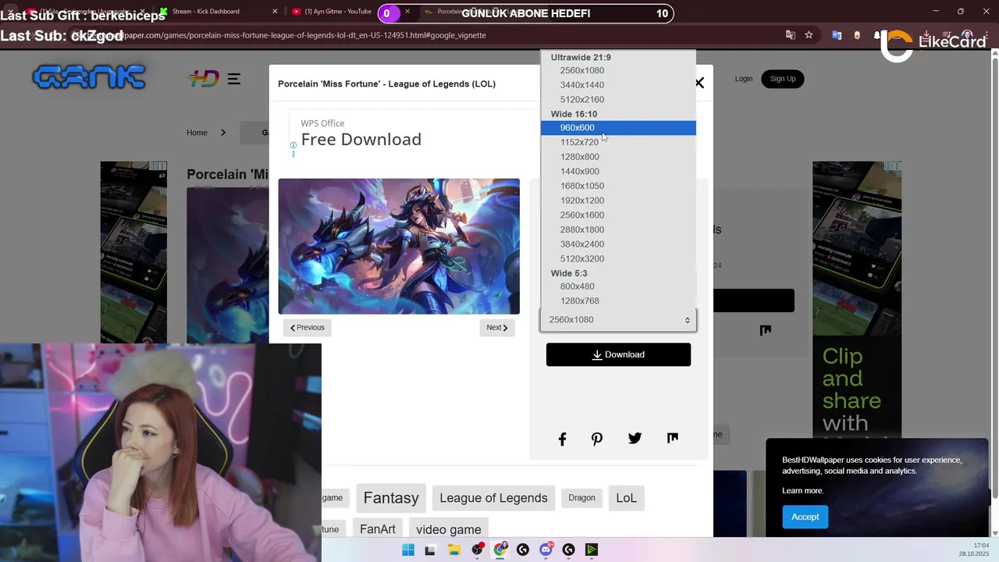999x562 pixels.
Task: Open the video game tag
Action: pyautogui.click(x=448, y=529)
